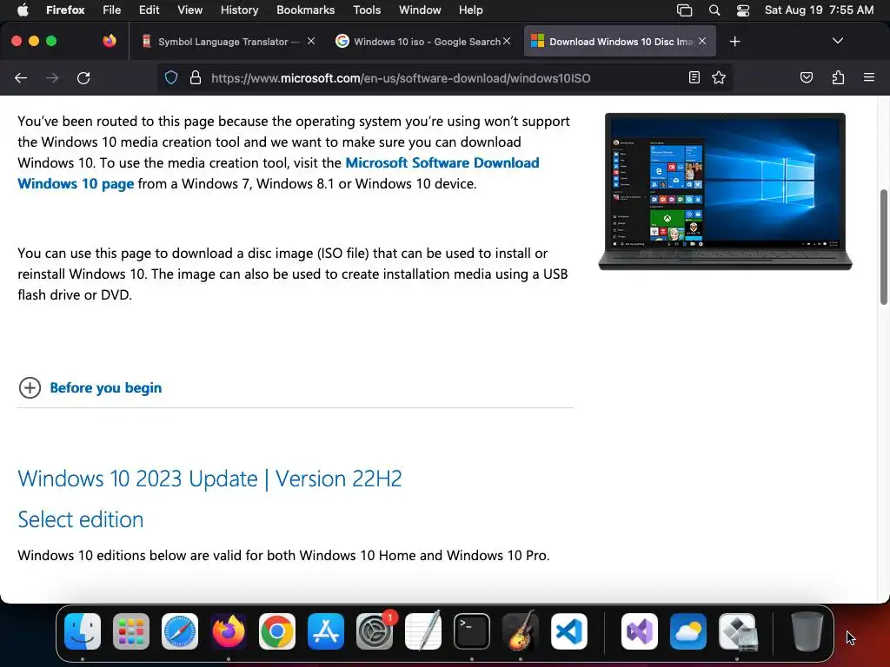This screenshot has height=667, width=890.
Task: Click the Before you begin heading text
Action: click(105, 388)
